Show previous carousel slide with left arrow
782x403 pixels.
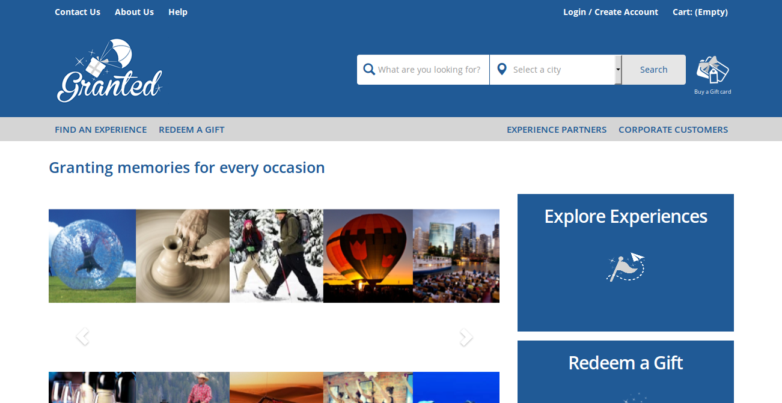82,337
